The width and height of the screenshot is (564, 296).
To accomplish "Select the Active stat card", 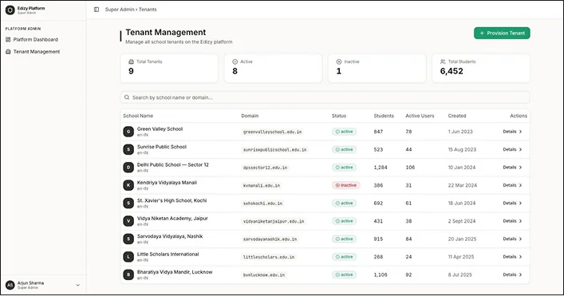I will point(273,69).
